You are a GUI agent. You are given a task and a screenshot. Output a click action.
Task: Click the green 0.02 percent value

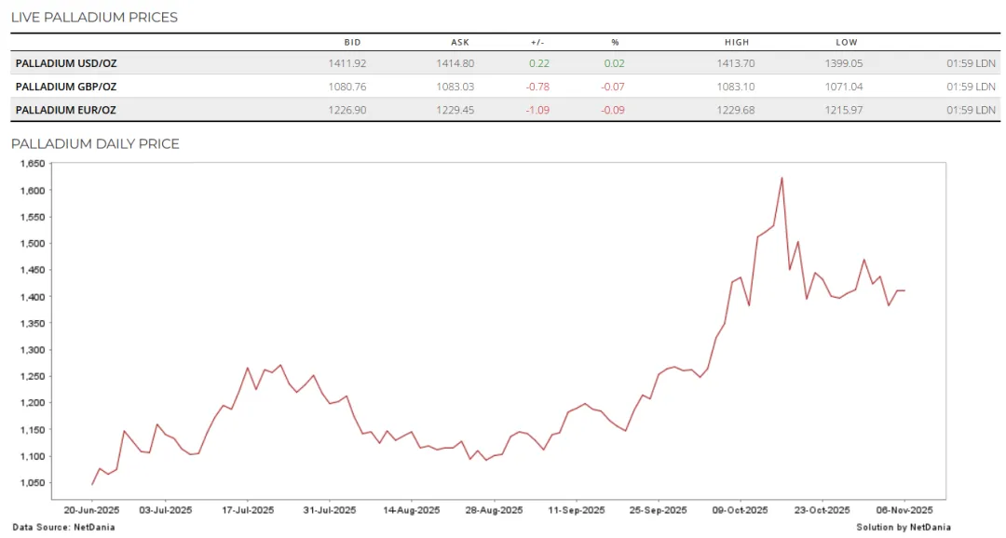point(614,63)
